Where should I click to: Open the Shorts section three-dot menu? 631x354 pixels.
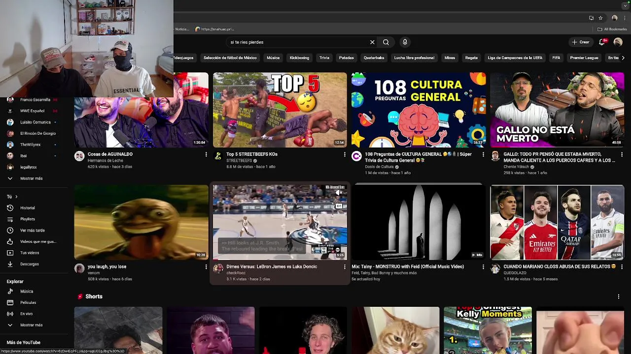pyautogui.click(x=619, y=296)
